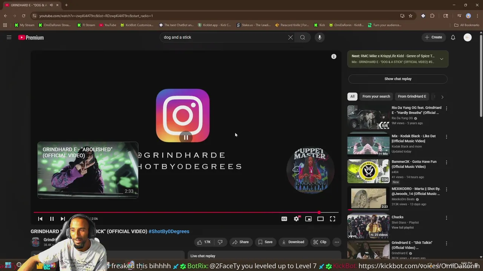Open a new browser tab
The height and width of the screenshot is (271, 483).
66,5
